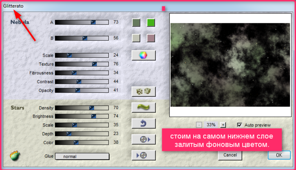
Task: Click the green wavy ribbon button
Action: [144, 107]
